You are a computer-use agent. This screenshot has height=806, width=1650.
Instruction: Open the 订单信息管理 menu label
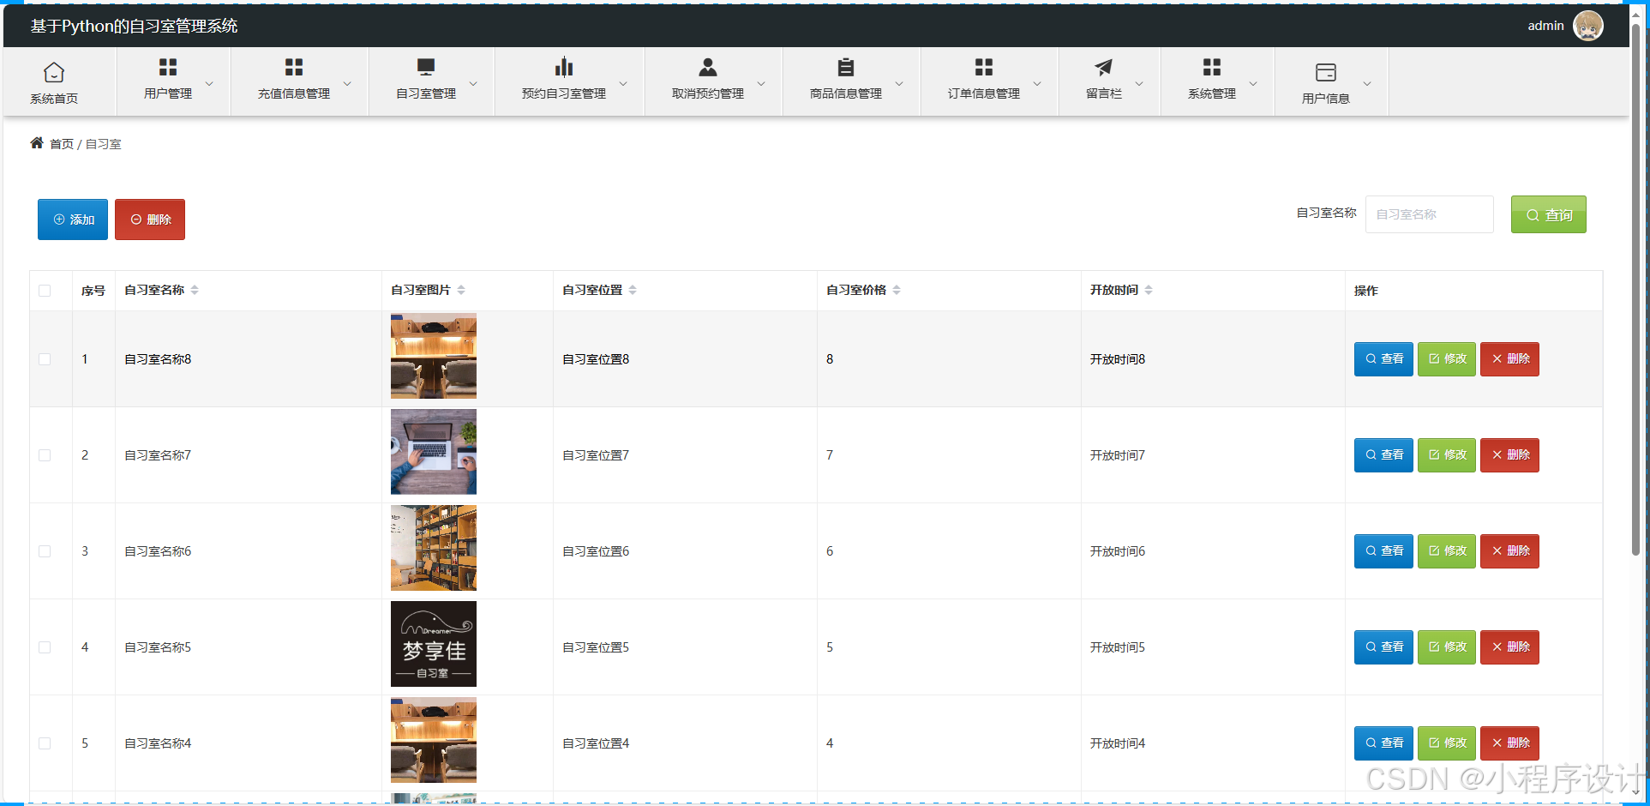pyautogui.click(x=984, y=93)
